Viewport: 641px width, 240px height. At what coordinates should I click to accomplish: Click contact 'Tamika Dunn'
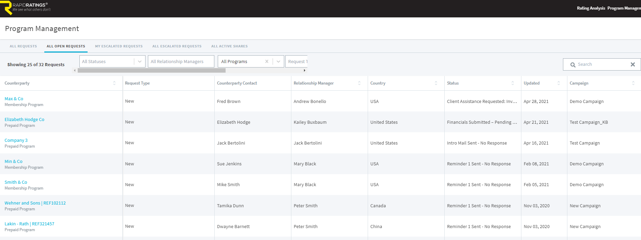tap(230, 206)
